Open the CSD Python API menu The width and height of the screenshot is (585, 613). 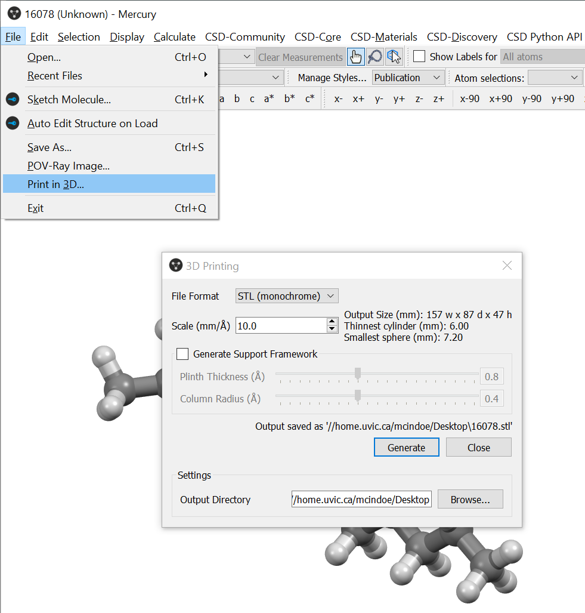coord(544,37)
